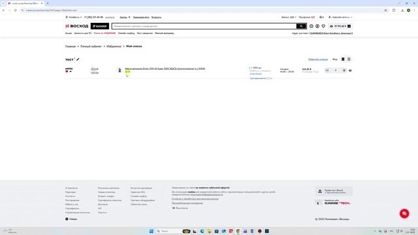Open the heart favorites icon in header
This screenshot has height=235, width=418.
[323, 26]
